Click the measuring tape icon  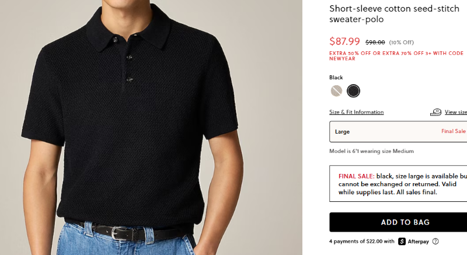pos(435,112)
